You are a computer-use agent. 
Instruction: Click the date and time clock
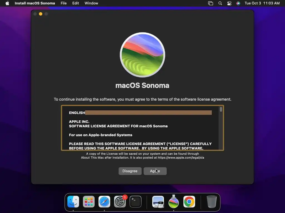[262, 3]
